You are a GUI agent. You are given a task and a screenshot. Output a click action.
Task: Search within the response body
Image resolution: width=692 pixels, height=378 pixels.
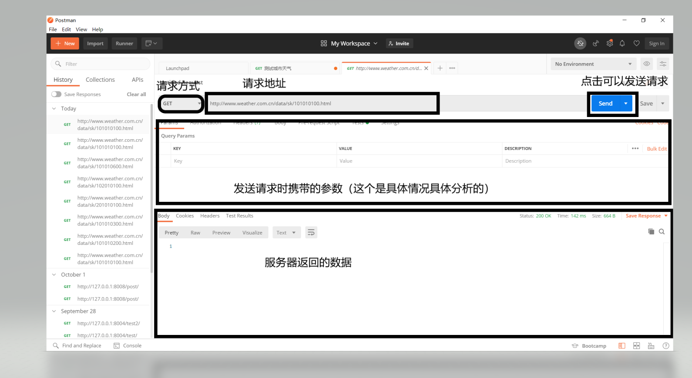coord(662,232)
